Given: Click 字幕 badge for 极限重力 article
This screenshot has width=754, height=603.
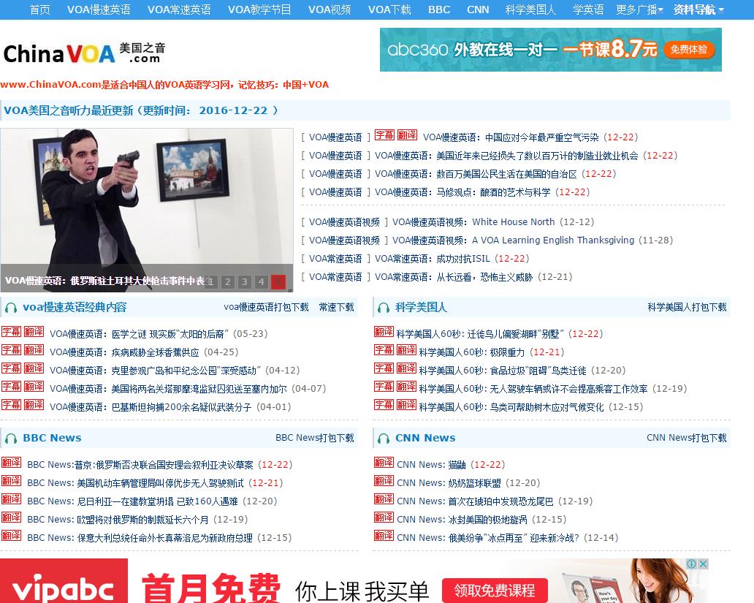Looking at the screenshot, I should pyautogui.click(x=384, y=350).
